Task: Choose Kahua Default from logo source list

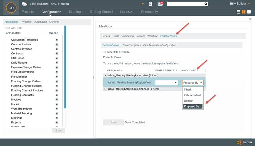Action: [x=192, y=95]
